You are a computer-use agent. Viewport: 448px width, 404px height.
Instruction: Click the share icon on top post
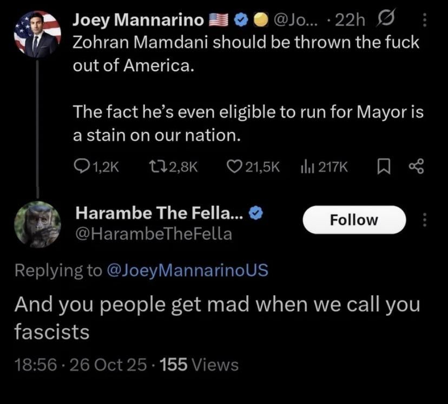pyautogui.click(x=415, y=167)
